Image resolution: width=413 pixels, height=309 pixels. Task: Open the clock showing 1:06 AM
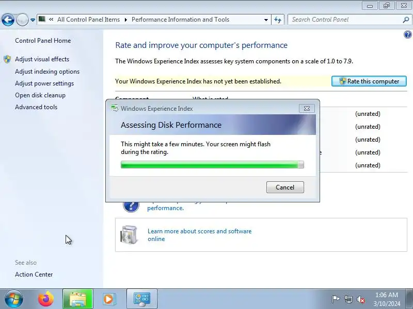click(x=386, y=299)
